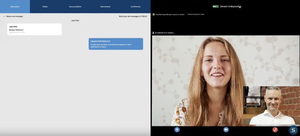Open the Discussions tab
The image size is (300, 136).
[15, 7]
